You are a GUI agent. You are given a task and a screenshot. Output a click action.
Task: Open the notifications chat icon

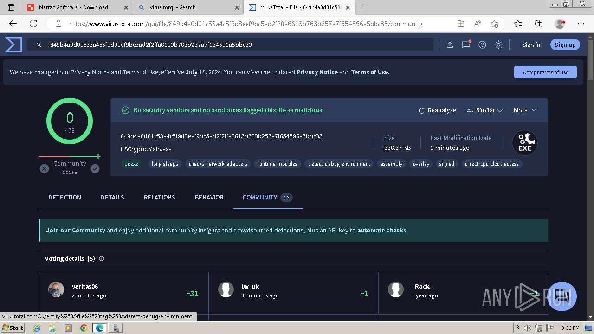466,45
